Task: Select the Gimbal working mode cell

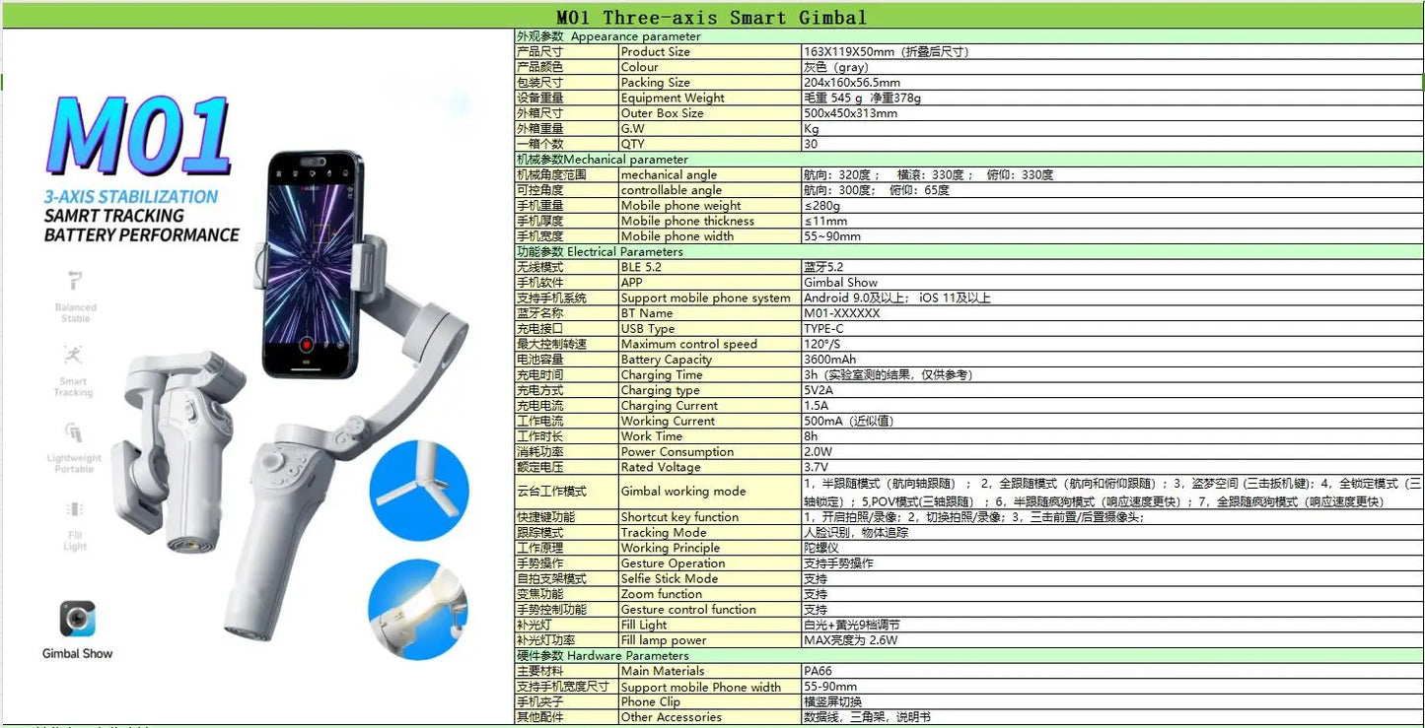Action: click(x=710, y=491)
